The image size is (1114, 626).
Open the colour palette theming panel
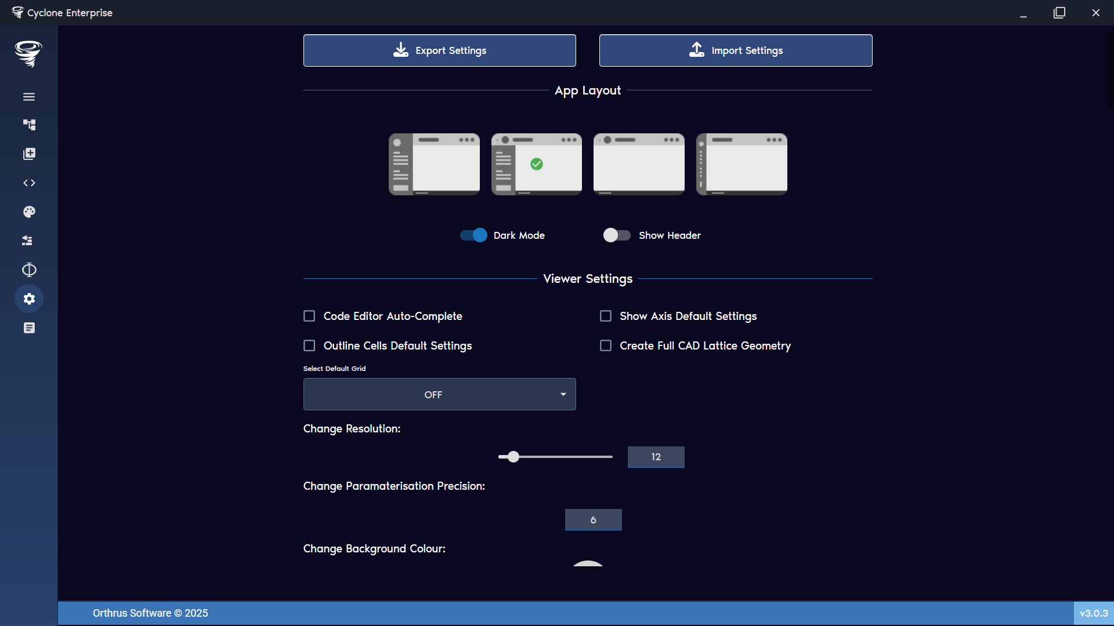pyautogui.click(x=29, y=212)
